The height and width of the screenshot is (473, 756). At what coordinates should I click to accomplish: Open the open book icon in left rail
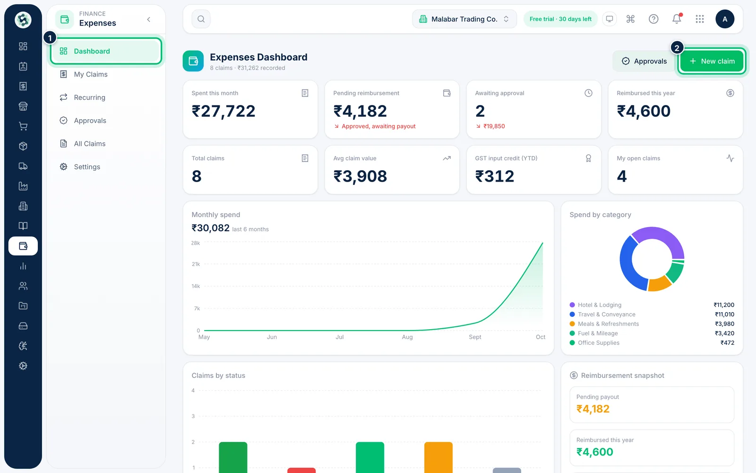pyautogui.click(x=23, y=226)
